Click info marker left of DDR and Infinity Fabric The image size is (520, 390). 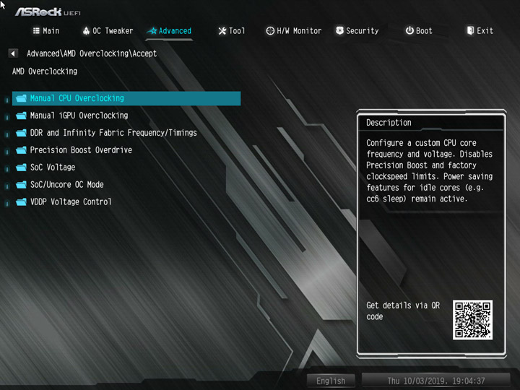[6, 134]
